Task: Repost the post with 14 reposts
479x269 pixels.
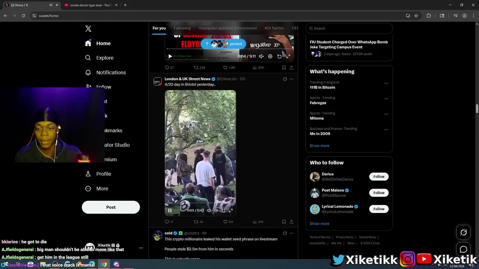Action: pos(198,222)
